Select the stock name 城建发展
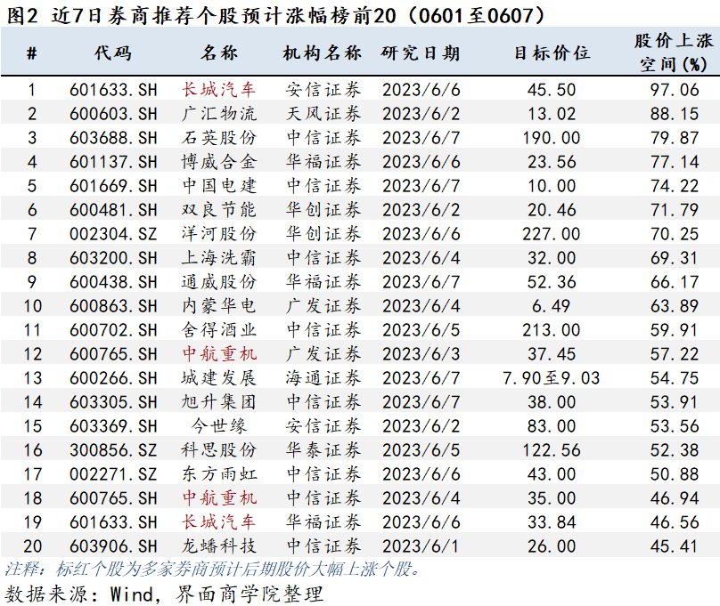720x606 pixels. tap(219, 378)
